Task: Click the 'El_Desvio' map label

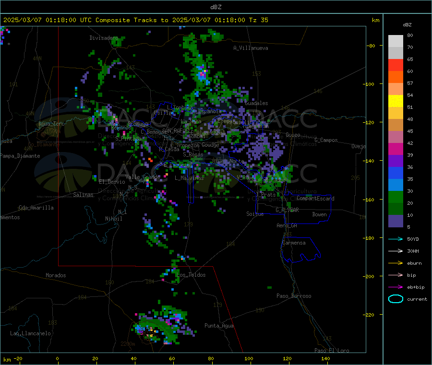Action: tap(112, 182)
